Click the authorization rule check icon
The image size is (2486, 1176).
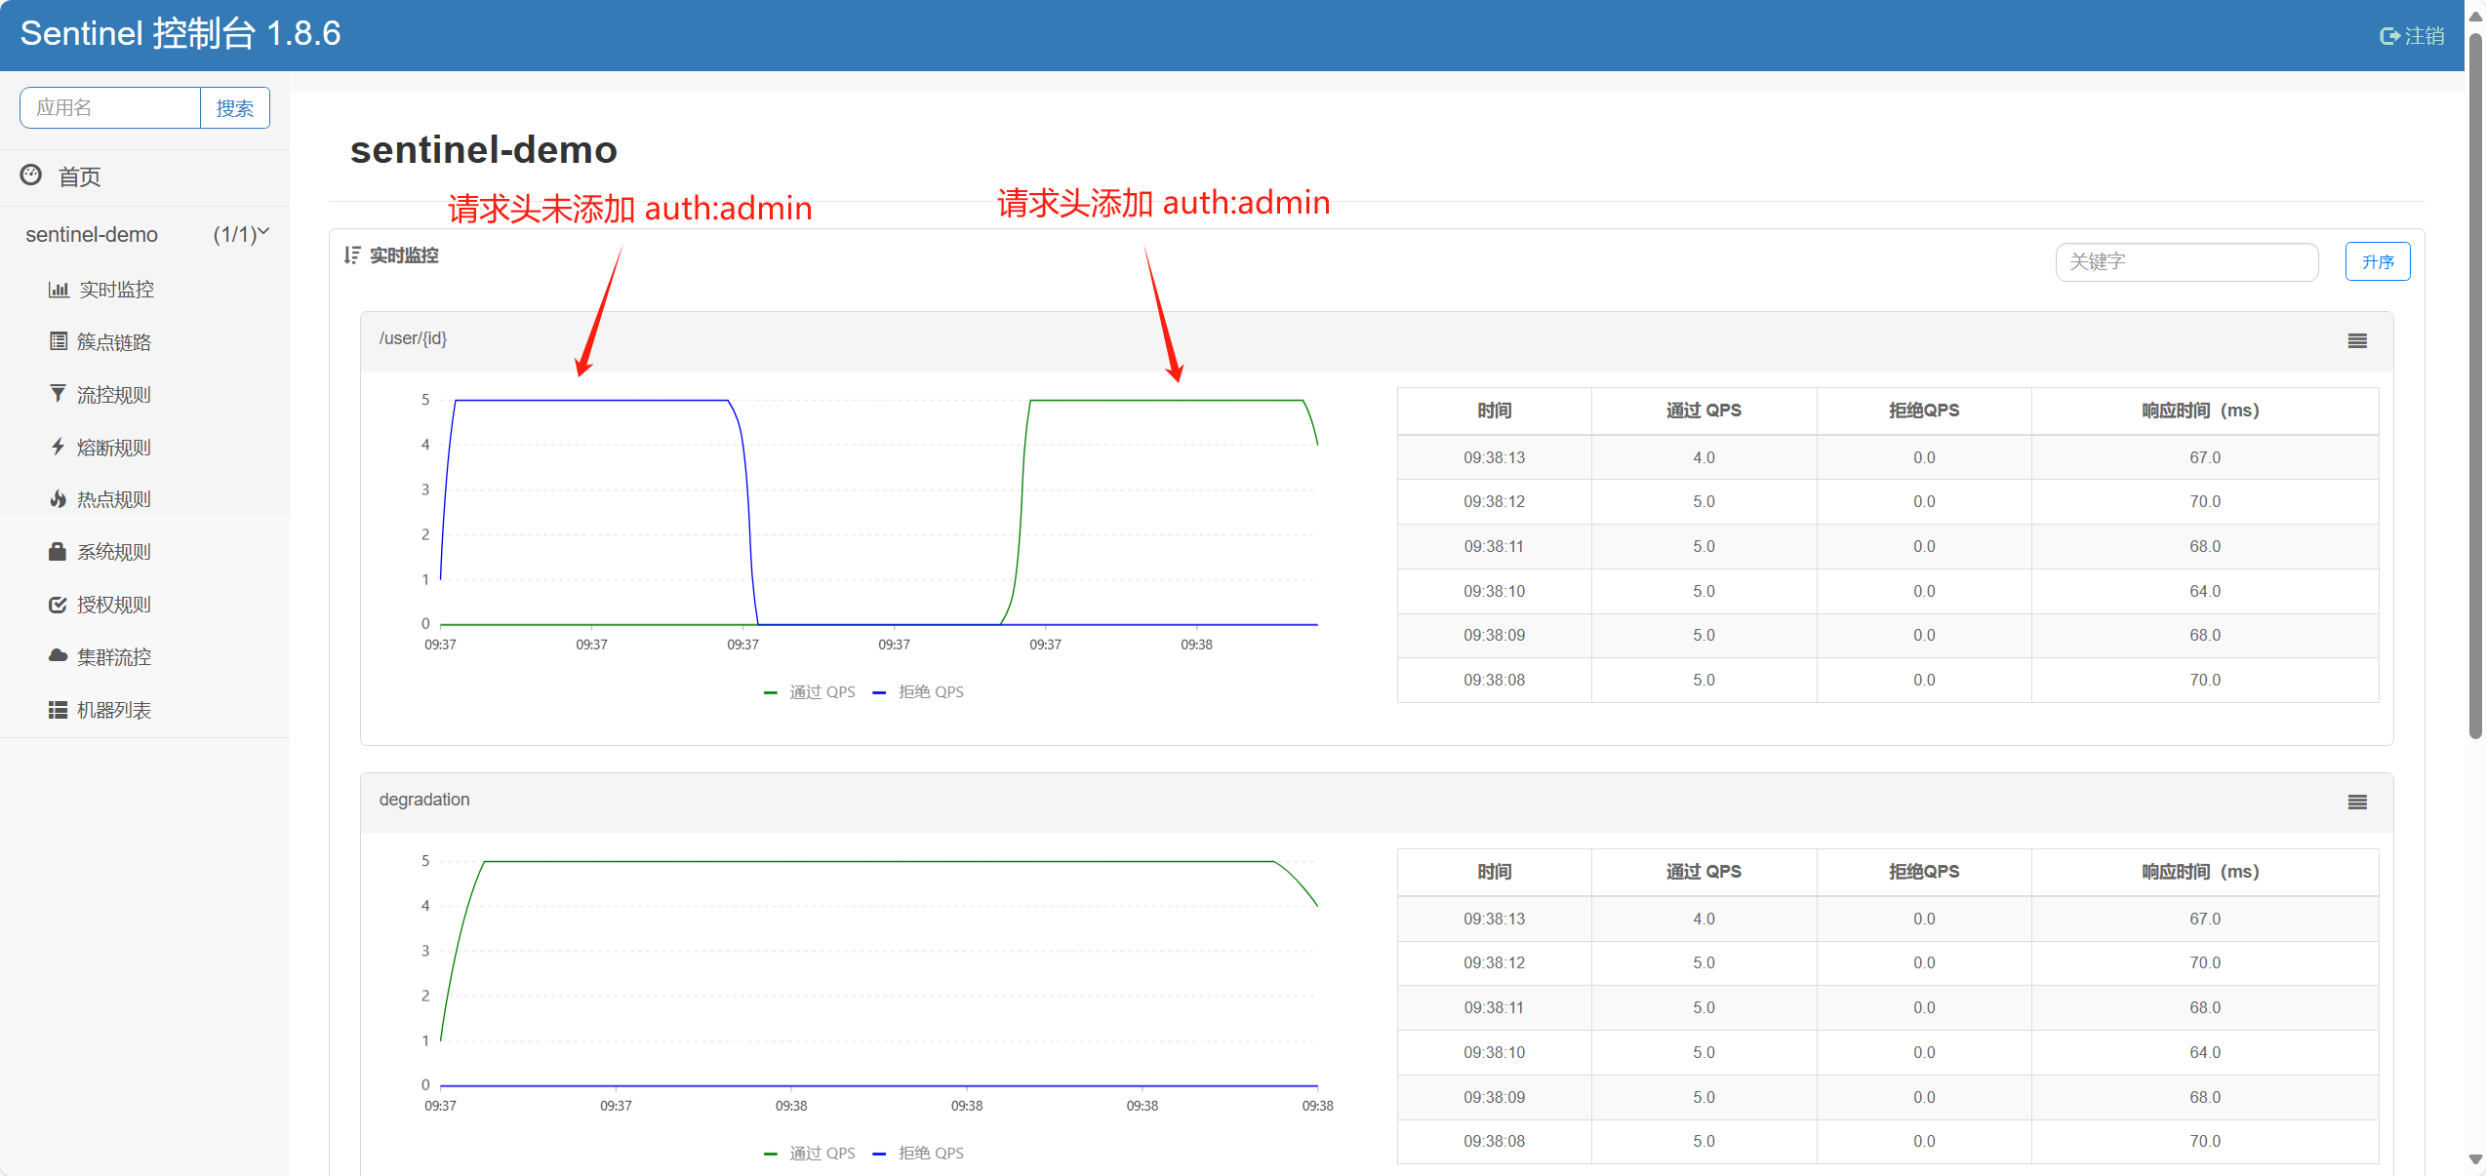pyautogui.click(x=59, y=605)
